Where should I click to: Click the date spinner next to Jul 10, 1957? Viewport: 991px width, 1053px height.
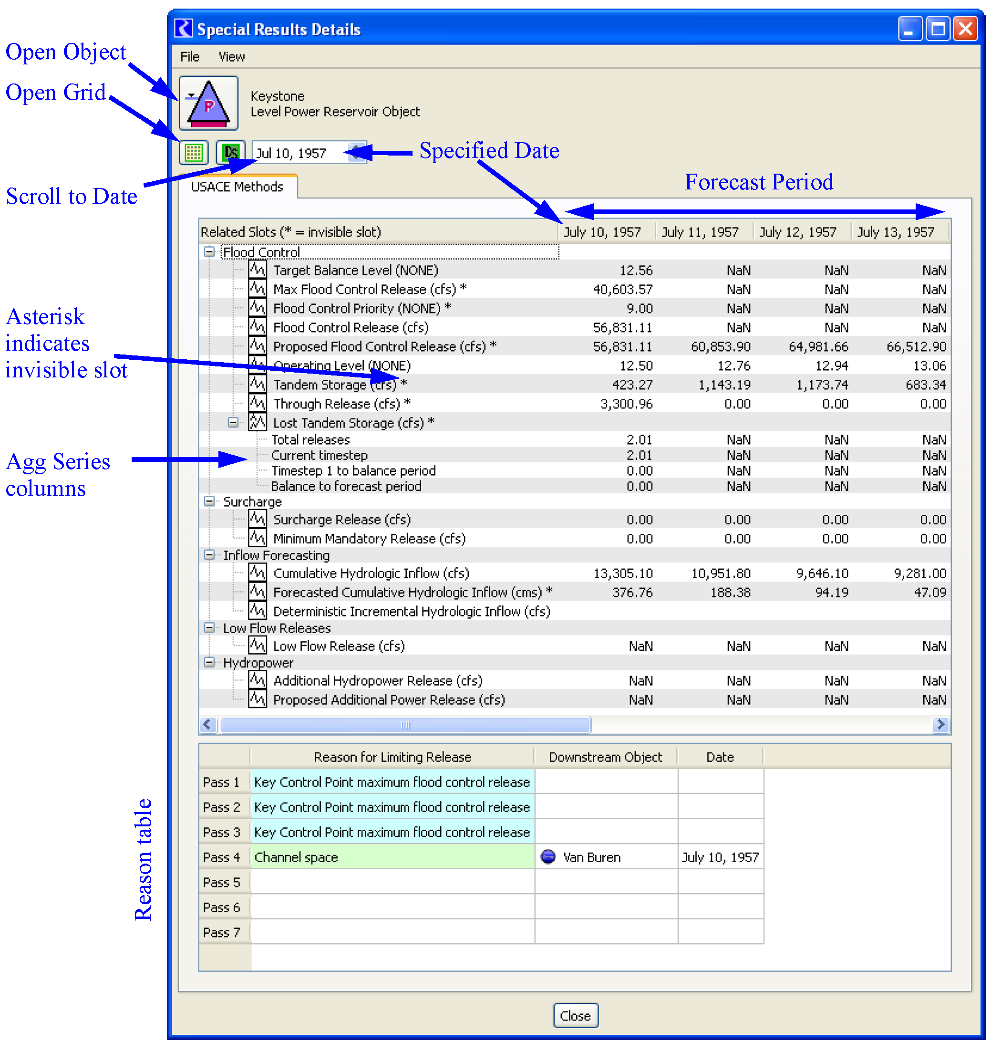(357, 153)
